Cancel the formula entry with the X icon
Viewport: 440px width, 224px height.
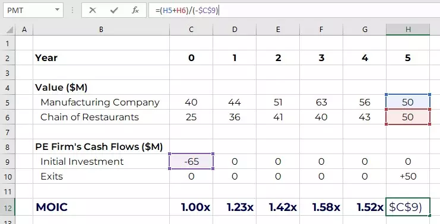[92, 10]
